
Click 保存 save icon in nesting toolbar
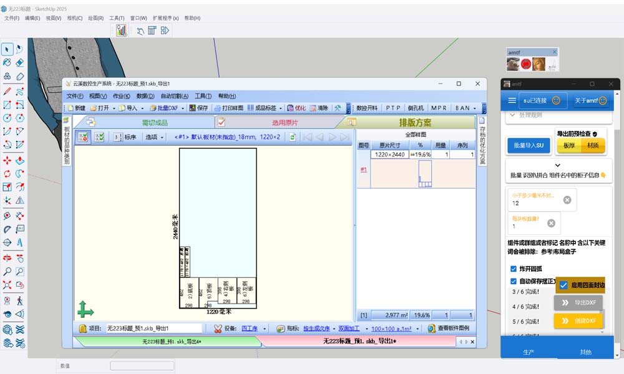(x=198, y=108)
